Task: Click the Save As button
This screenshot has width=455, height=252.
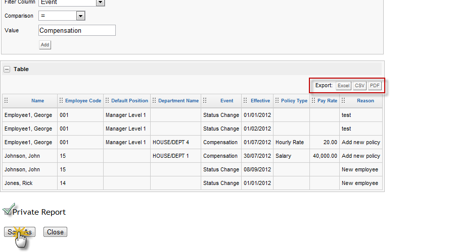Action: click(20, 232)
